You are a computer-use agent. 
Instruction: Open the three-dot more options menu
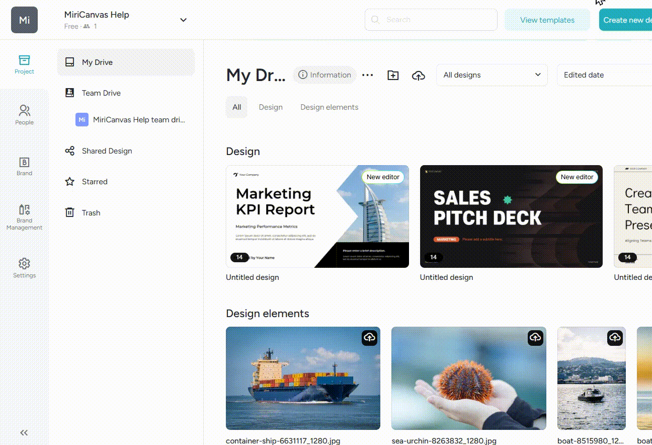pos(368,75)
